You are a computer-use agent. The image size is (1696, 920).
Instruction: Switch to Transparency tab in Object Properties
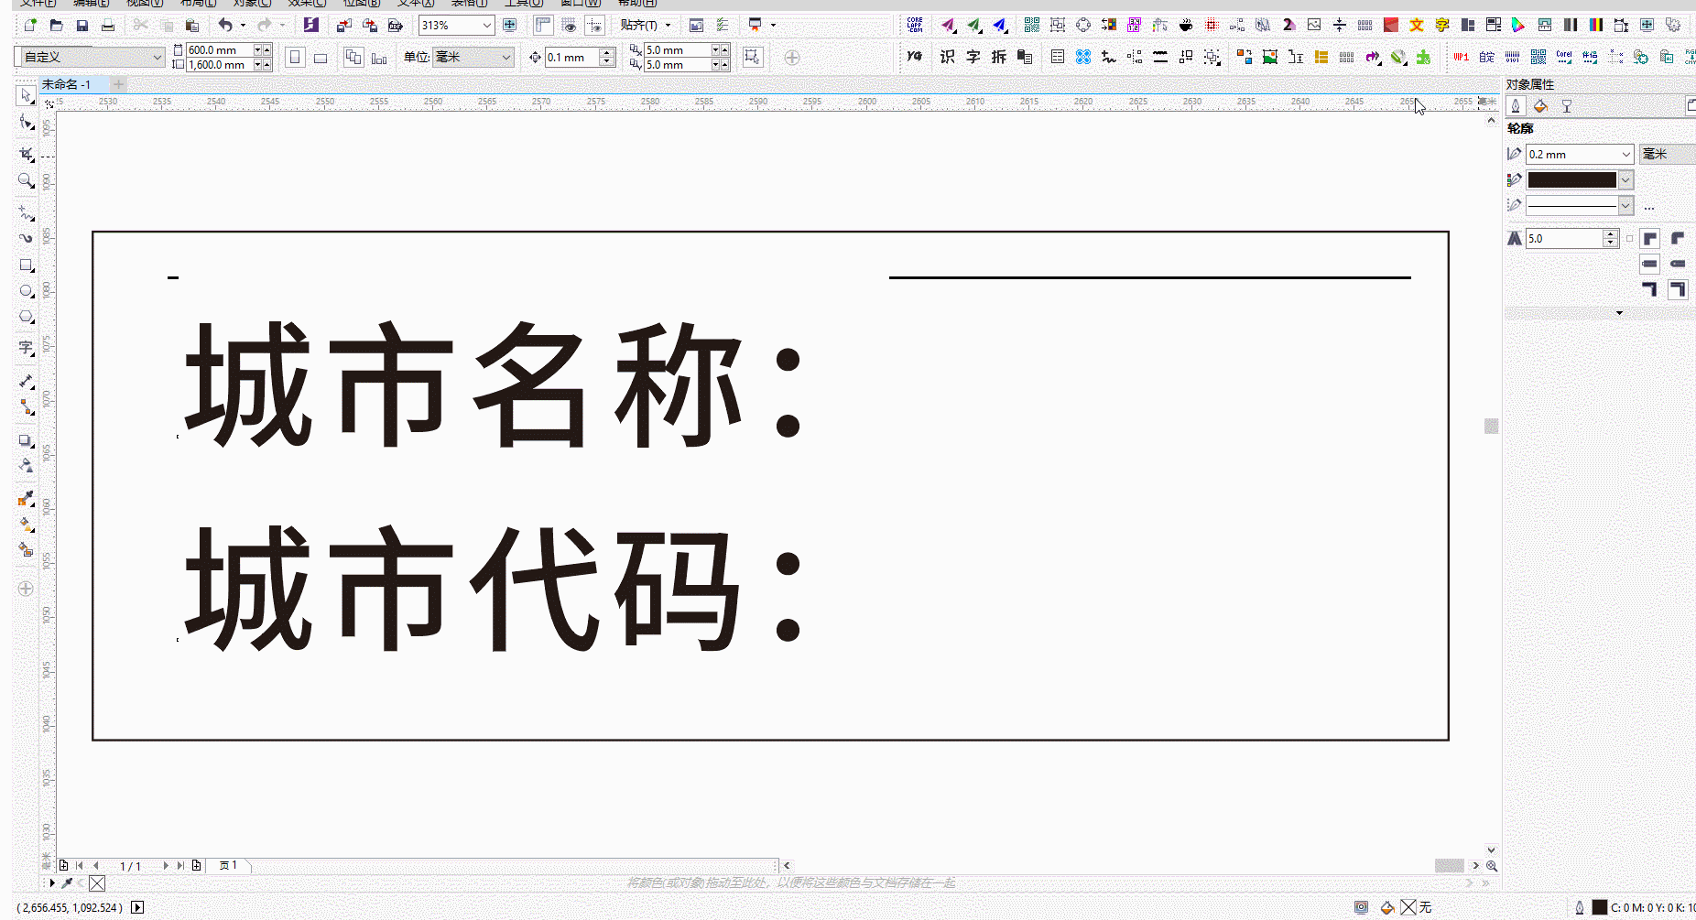pyautogui.click(x=1567, y=106)
